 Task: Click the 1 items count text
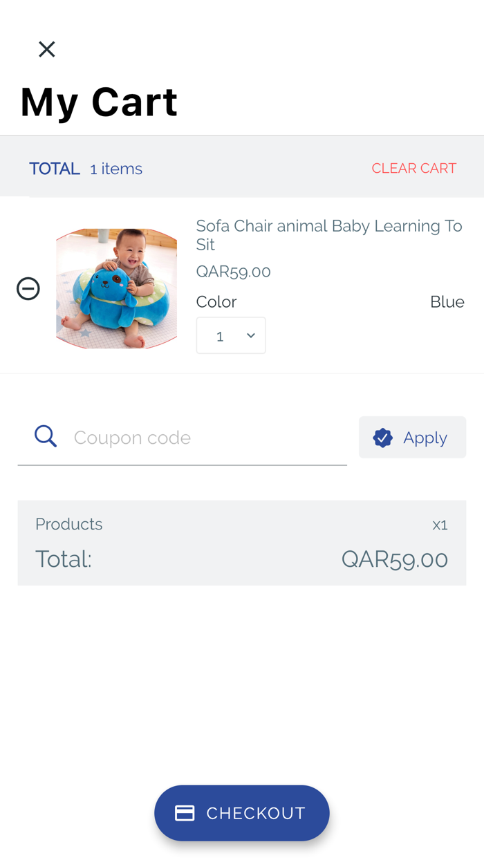point(116,169)
